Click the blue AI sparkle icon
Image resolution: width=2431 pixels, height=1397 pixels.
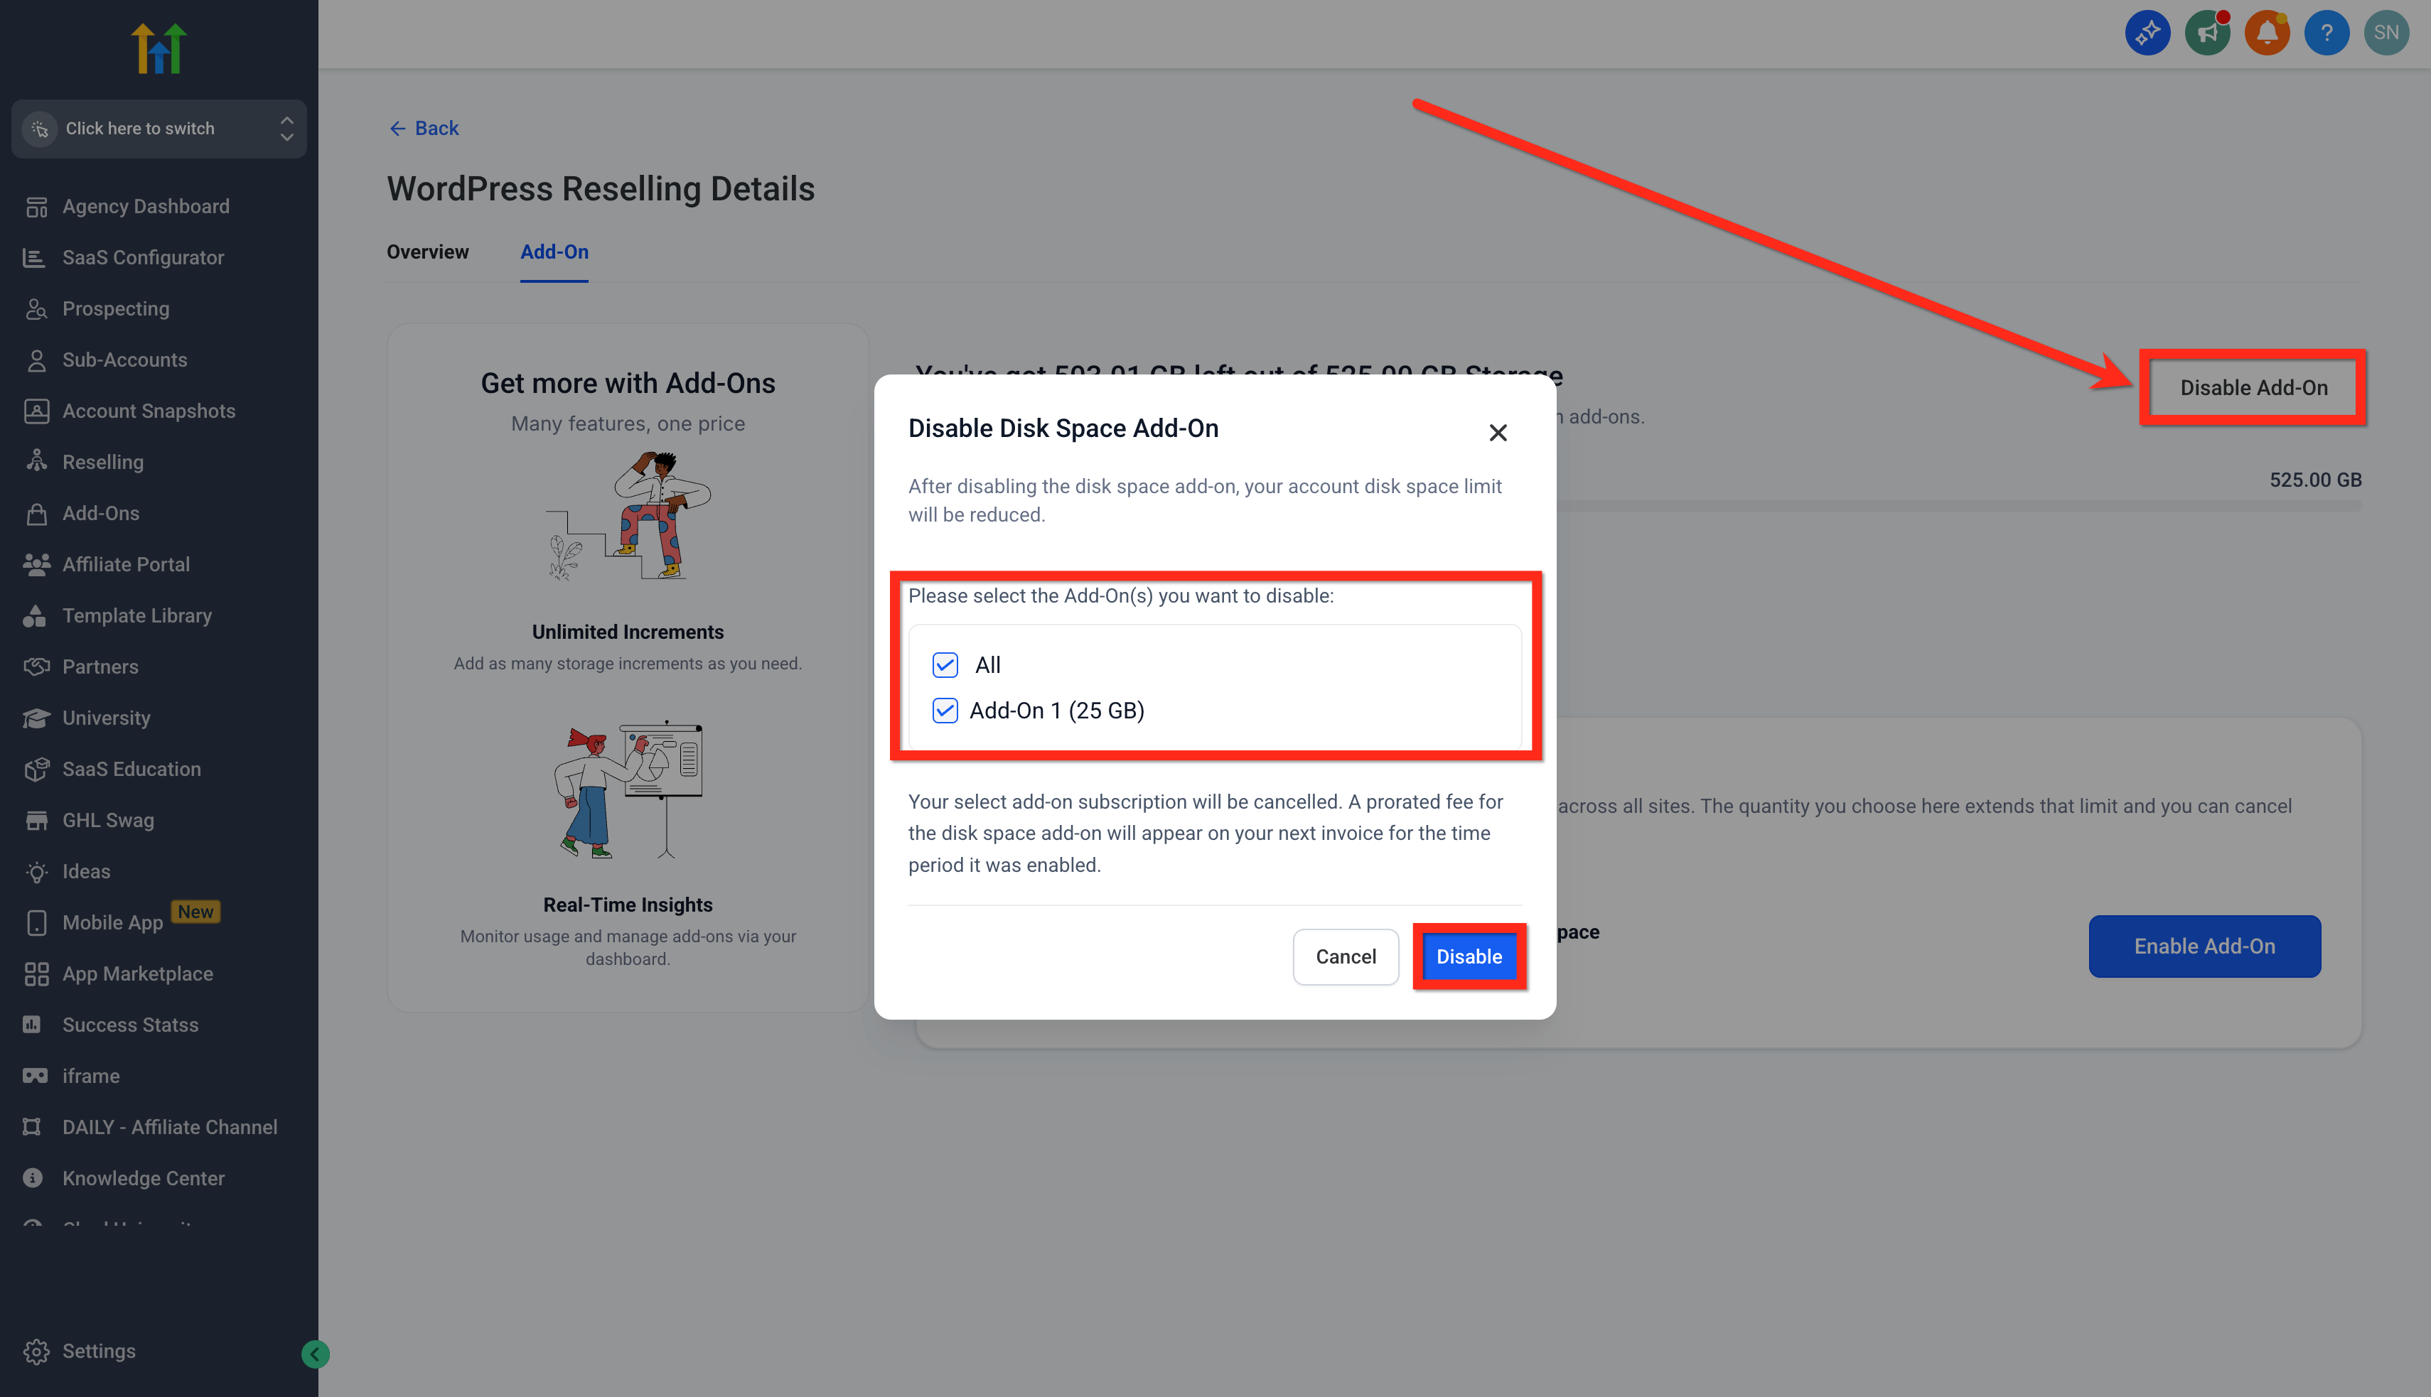click(x=2148, y=33)
